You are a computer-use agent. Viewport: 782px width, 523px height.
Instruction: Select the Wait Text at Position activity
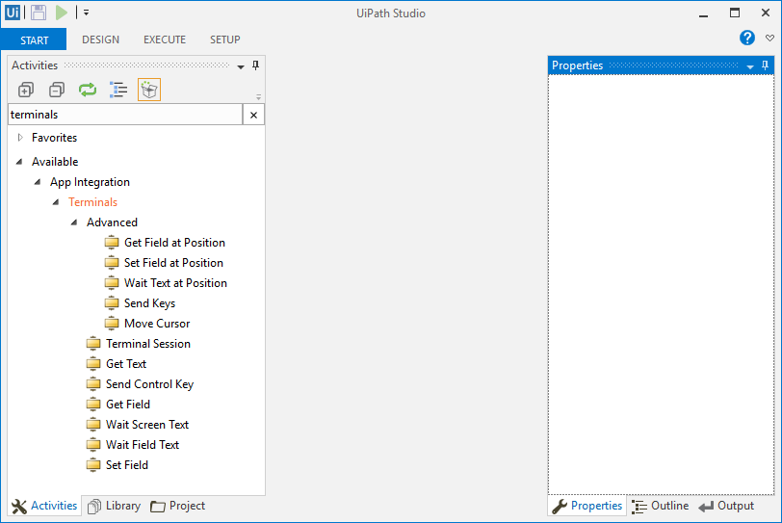click(x=175, y=283)
